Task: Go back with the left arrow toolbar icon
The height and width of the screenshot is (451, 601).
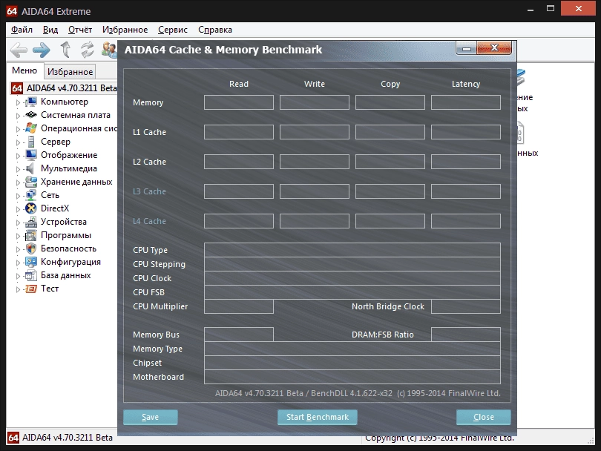Action: pos(19,50)
